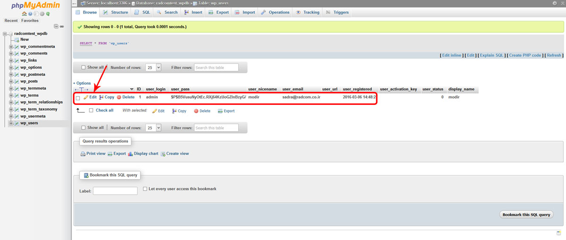The width and height of the screenshot is (566, 240).
Task: Click the bookmark Label text field
Action: click(x=115, y=191)
